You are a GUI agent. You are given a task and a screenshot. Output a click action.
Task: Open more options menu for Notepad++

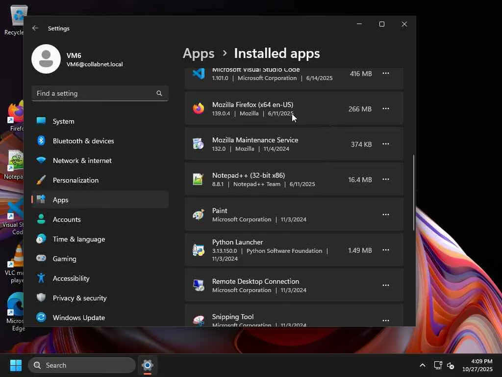[386, 180]
